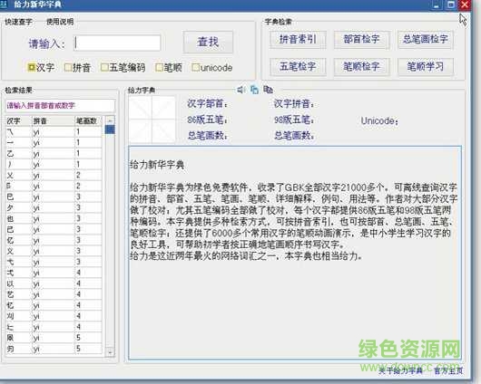Focus the 请输入 search text box
Image resolution: width=481 pixels, height=384 pixels.
pyautogui.click(x=117, y=43)
